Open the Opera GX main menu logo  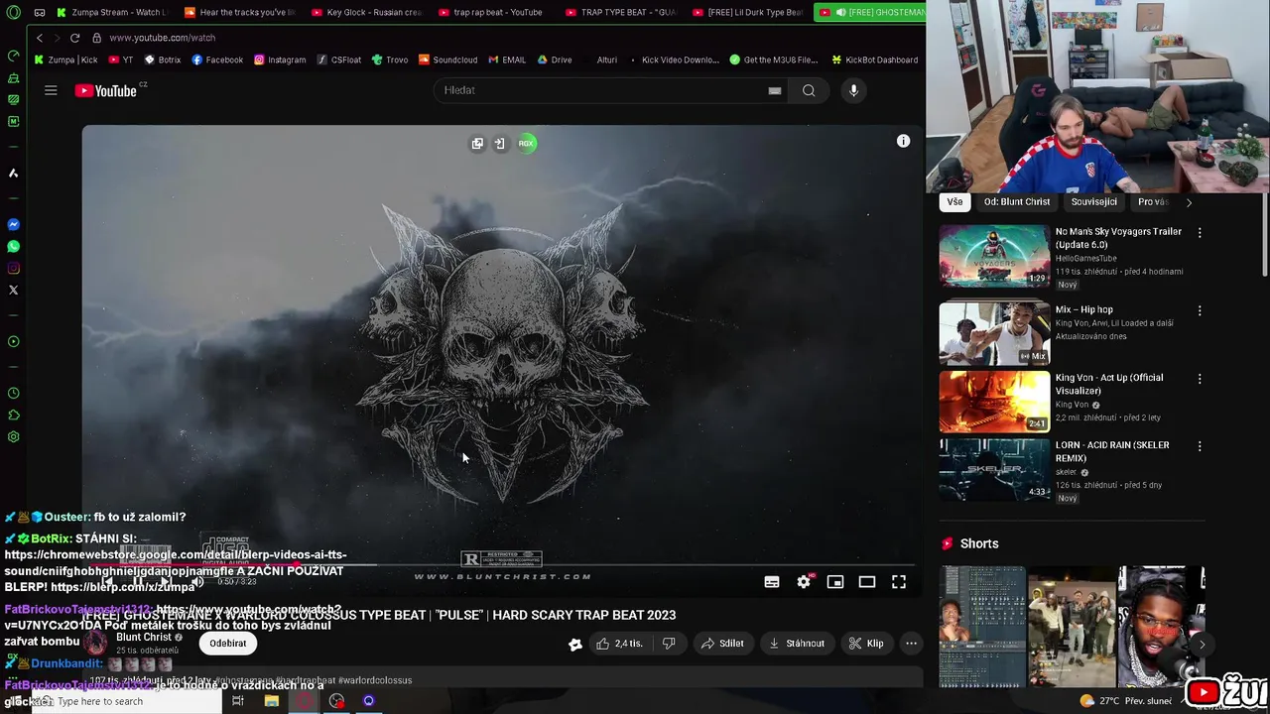click(x=13, y=12)
